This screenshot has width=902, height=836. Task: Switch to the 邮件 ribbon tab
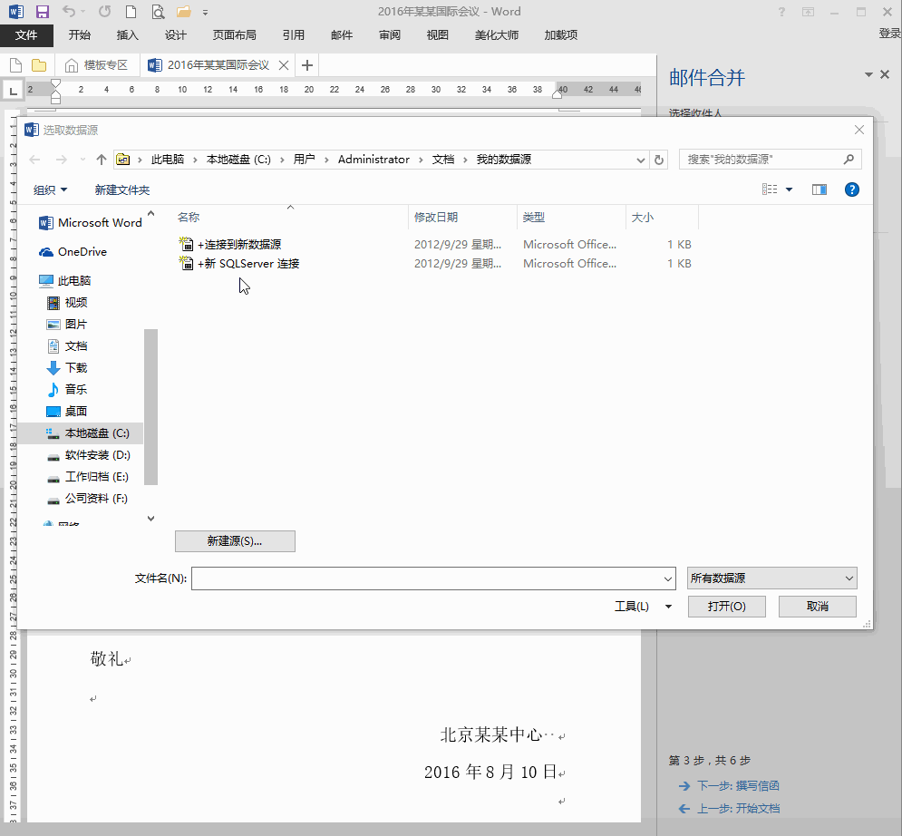(x=341, y=35)
